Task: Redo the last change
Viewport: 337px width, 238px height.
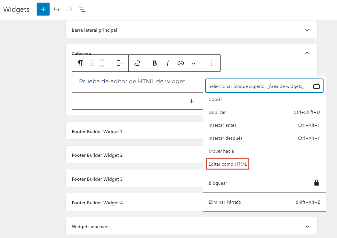Action: click(x=69, y=9)
